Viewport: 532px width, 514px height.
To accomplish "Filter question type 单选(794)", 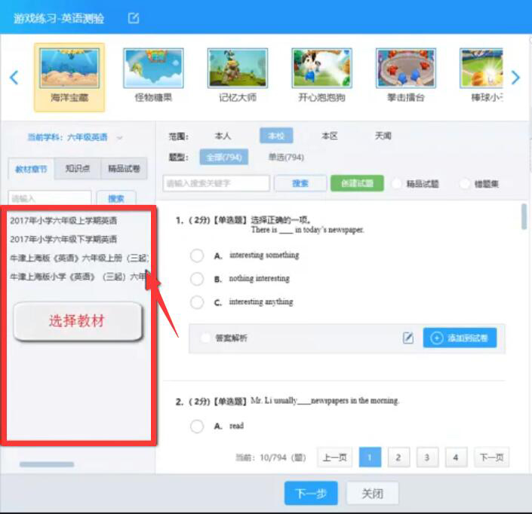I will point(286,158).
